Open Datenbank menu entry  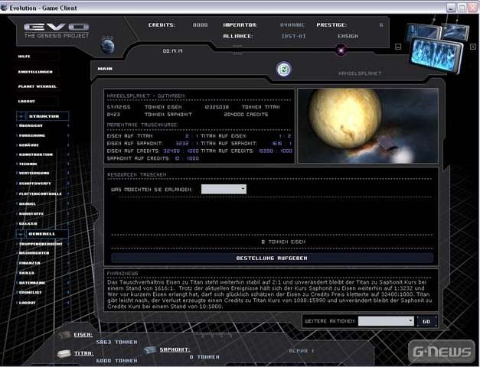[x=32, y=283]
